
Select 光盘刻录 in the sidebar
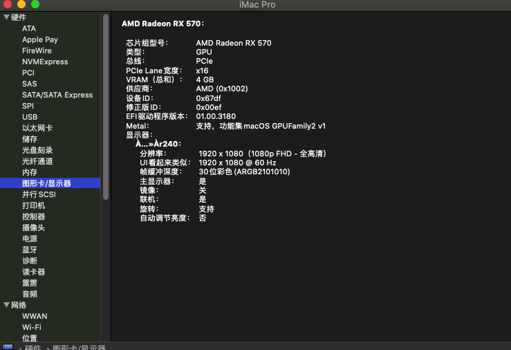(37, 150)
